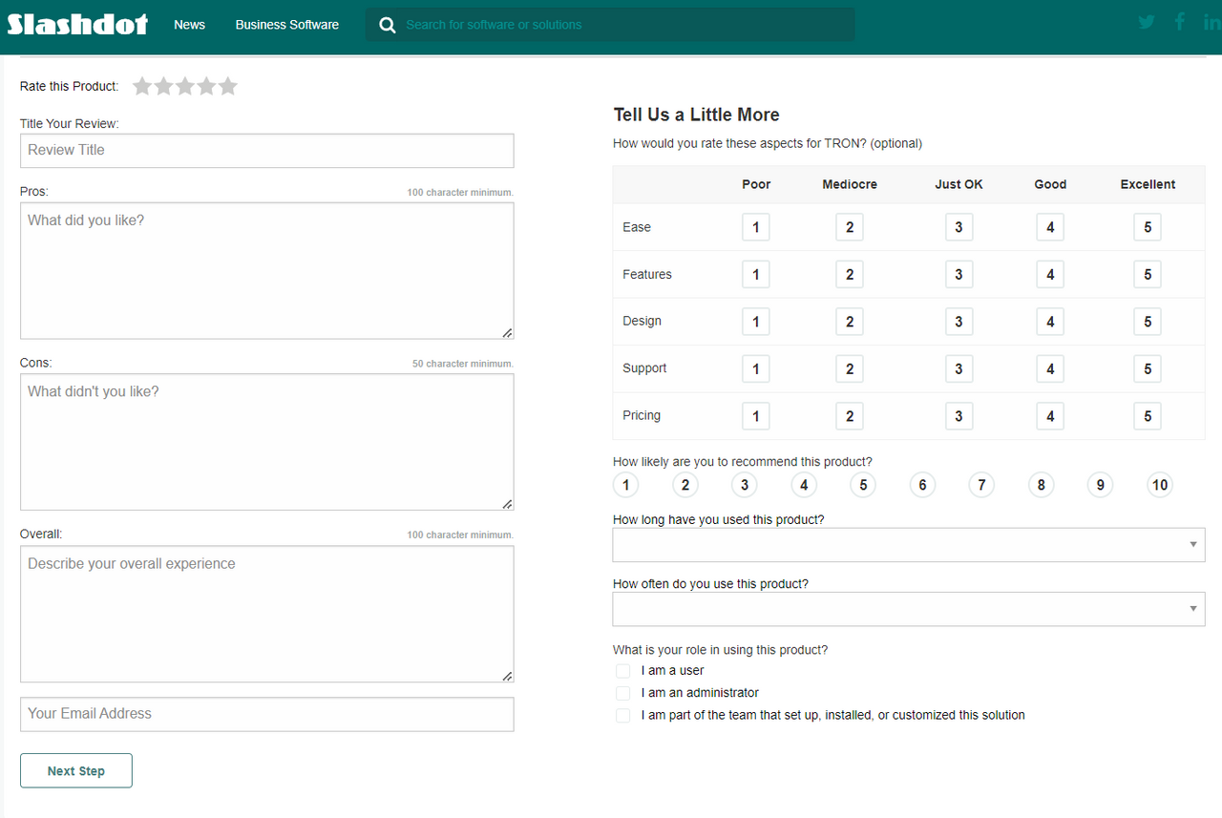The width and height of the screenshot is (1222, 818).
Task: Rate the product two stars
Action: click(x=163, y=86)
